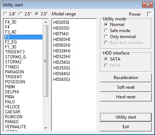The width and height of the screenshot is (155, 135).
Task: Select F4_3D in the family list
Action: pos(24,22)
